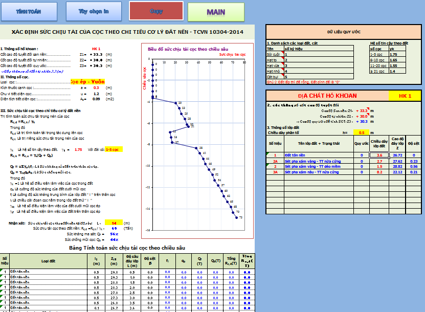This screenshot has width=425, height=312.
Task: Select the layer thickness cell 2.7
Action: point(379,161)
